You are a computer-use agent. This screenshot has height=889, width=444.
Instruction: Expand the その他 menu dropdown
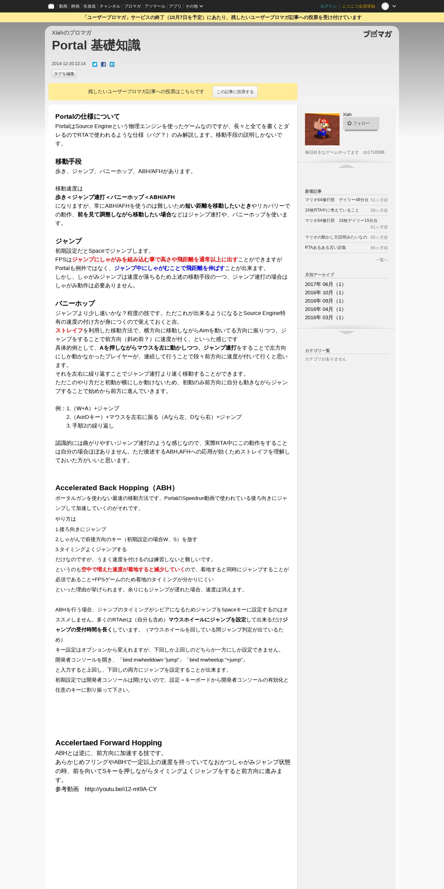tap(194, 6)
